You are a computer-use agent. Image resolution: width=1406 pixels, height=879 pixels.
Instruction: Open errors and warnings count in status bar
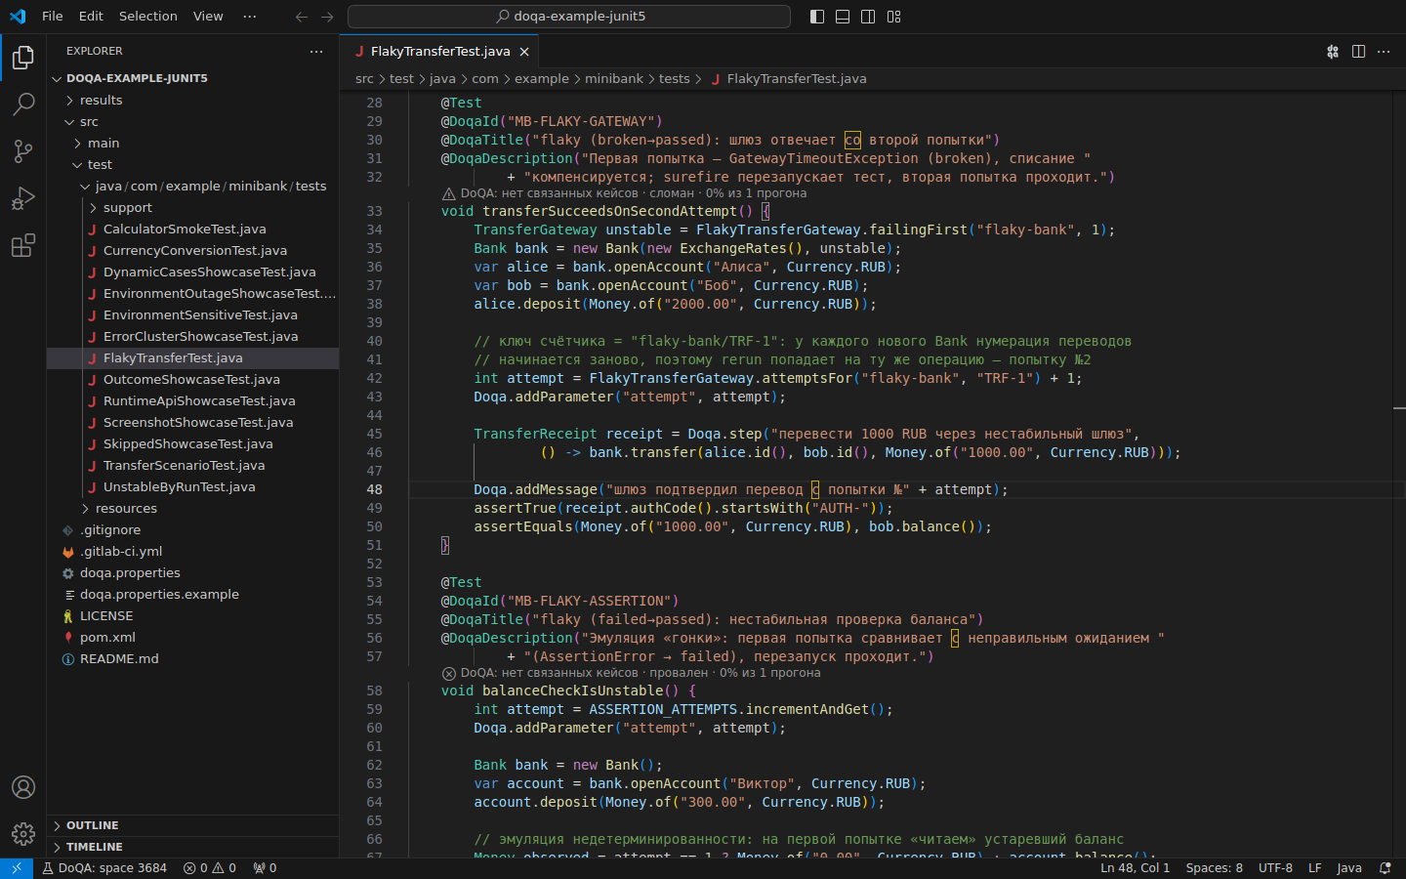(210, 868)
